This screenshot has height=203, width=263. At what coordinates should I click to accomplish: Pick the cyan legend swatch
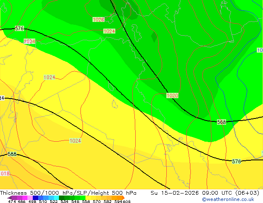tap(56, 198)
